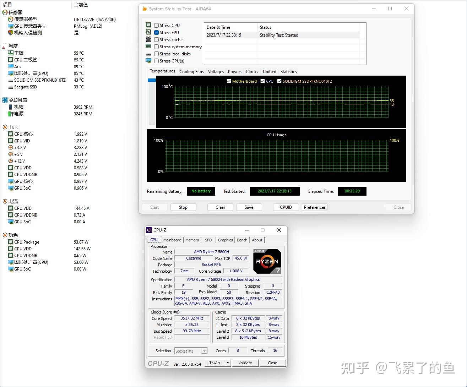Enable the Stress CPU checkbox

156,25
